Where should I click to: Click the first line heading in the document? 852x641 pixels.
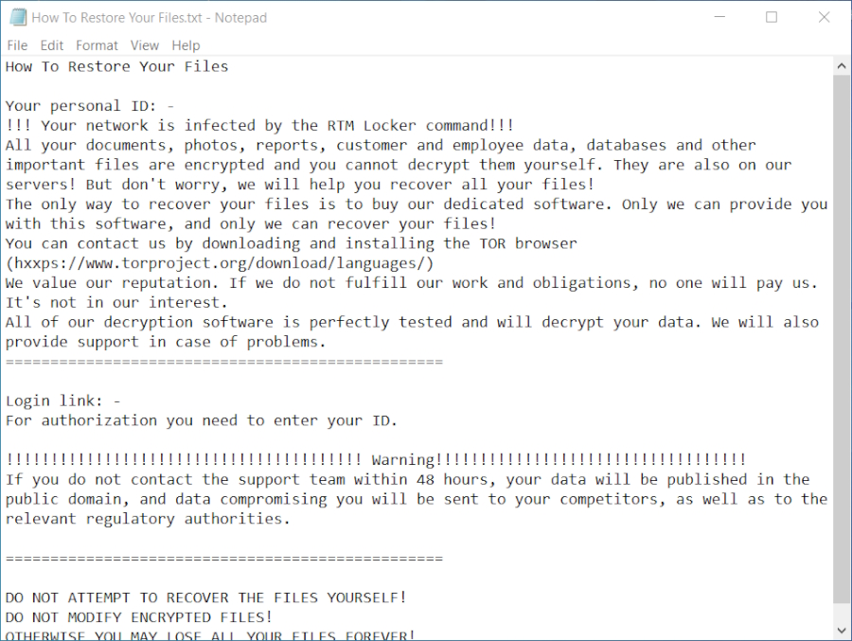point(116,66)
